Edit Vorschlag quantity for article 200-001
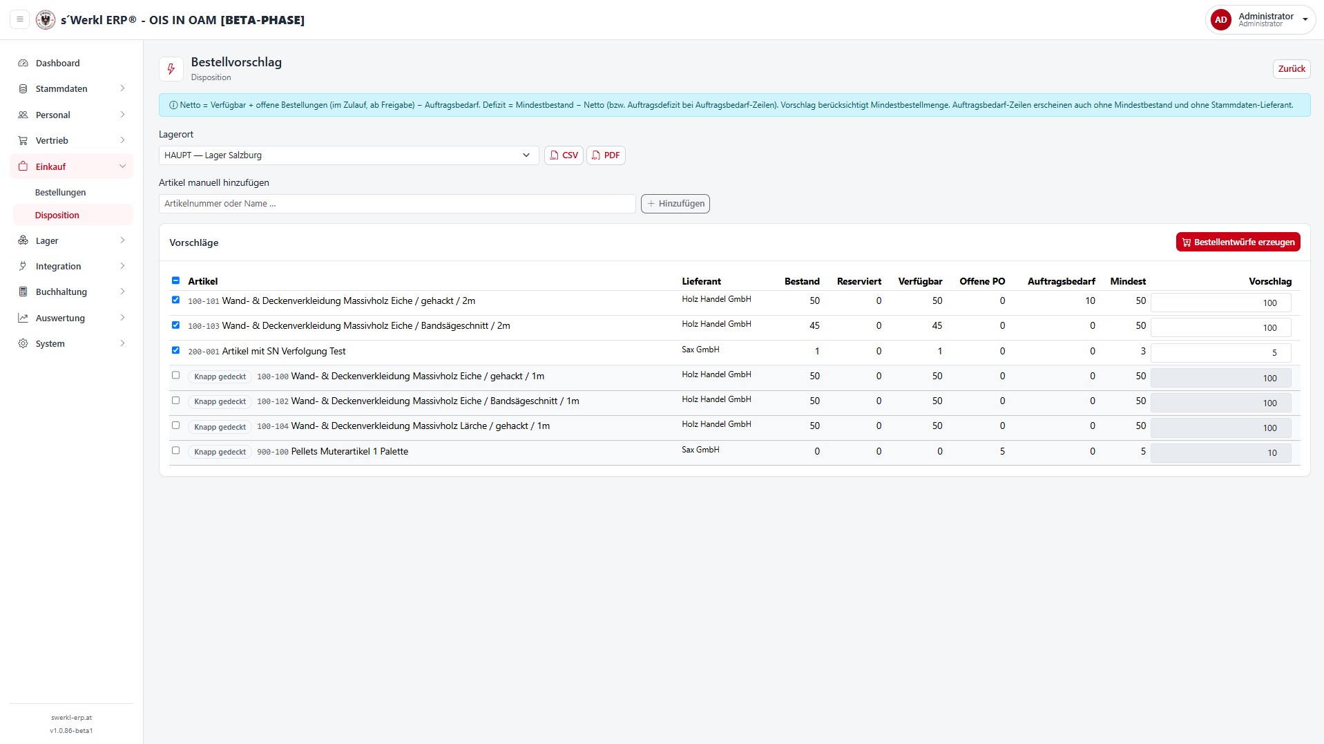 pyautogui.click(x=1220, y=352)
